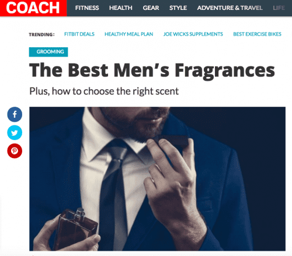Click the man with fragrance hero image
292x256 pixels.
point(157,179)
